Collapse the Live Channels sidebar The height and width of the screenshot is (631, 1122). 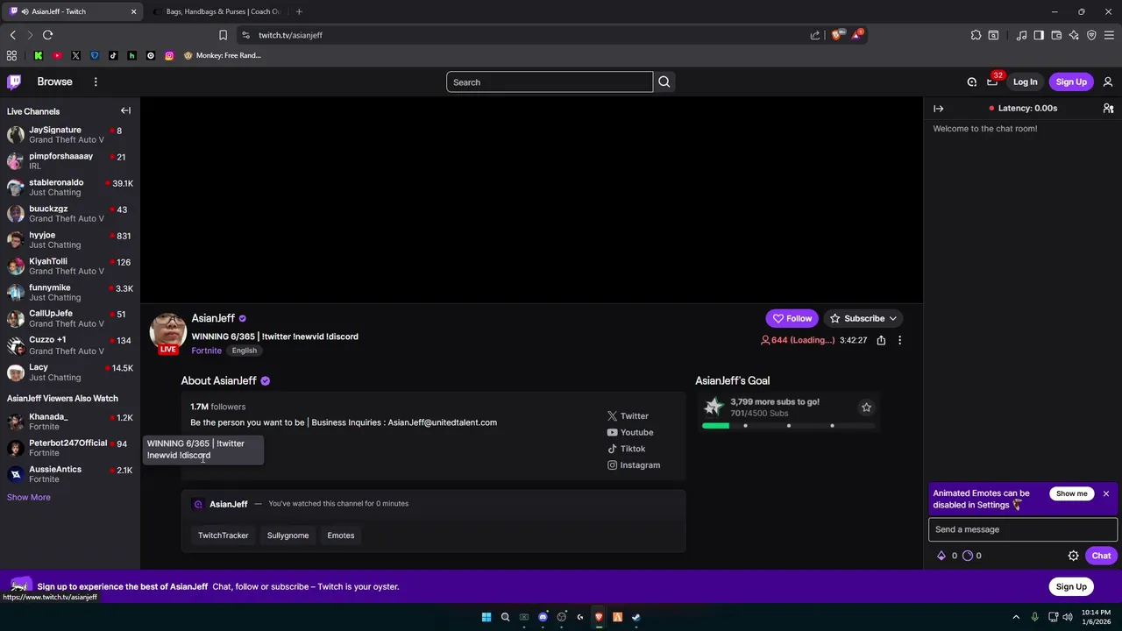125,110
